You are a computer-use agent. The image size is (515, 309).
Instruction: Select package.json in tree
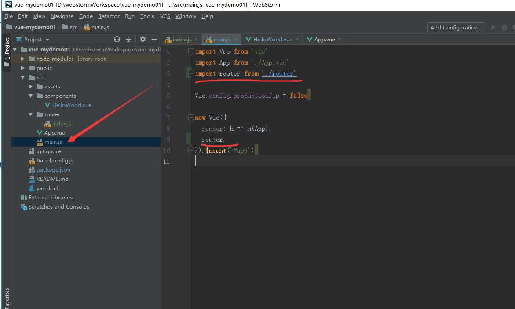[53, 169]
